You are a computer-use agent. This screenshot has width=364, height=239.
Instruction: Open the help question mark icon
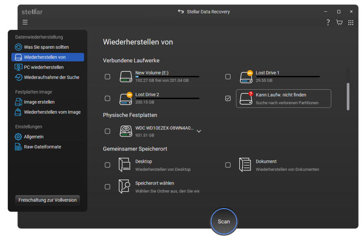tap(328, 22)
